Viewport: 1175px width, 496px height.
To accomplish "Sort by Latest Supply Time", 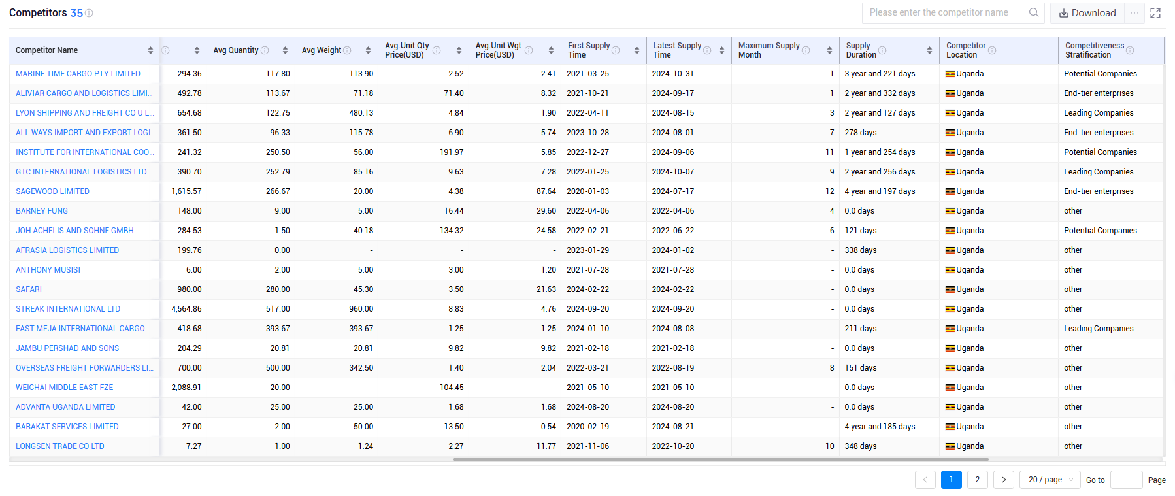I will coord(721,50).
